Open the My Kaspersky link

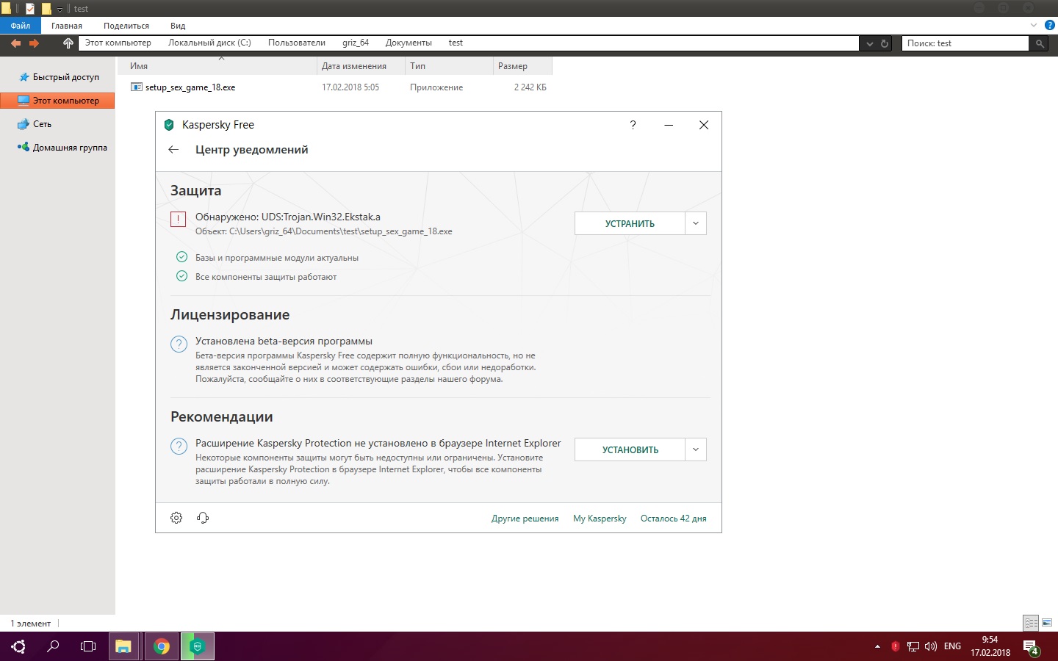(x=600, y=519)
